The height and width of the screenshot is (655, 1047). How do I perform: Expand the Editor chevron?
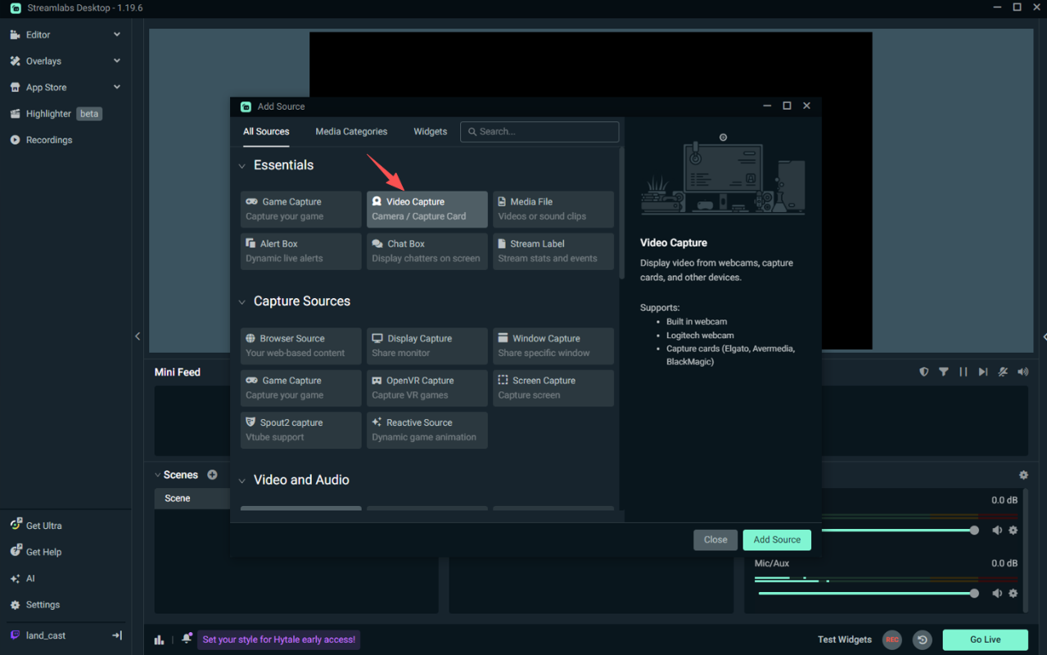pos(117,34)
